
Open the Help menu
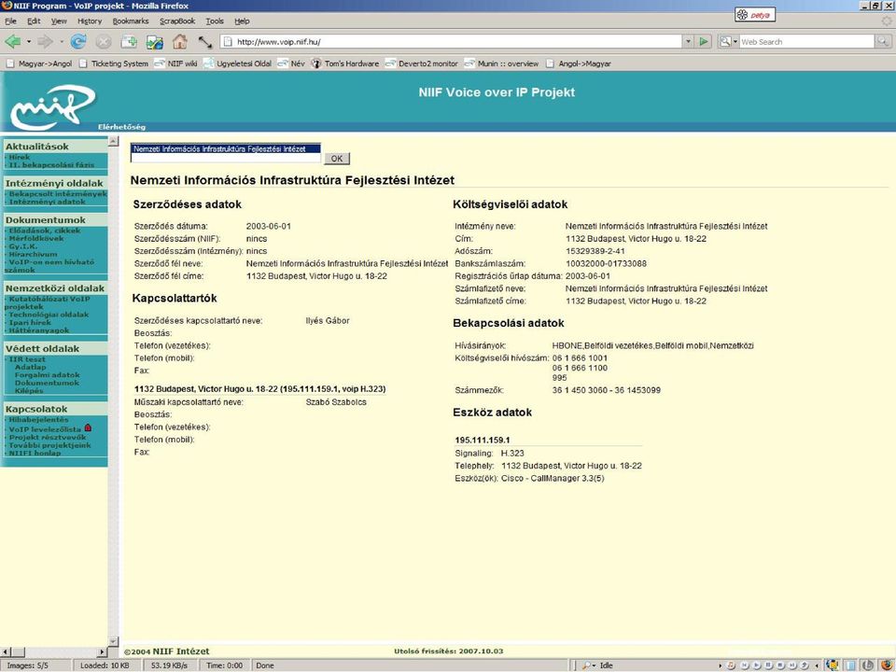(x=242, y=21)
